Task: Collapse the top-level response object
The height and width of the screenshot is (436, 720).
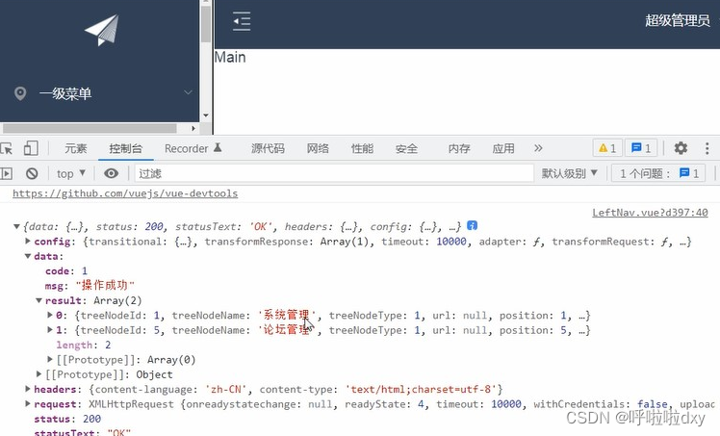Action: (16, 226)
